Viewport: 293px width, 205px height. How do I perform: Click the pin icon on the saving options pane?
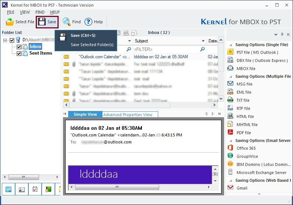[282, 34]
